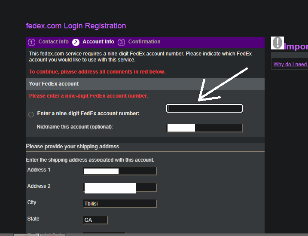Click the step 3 circle icon
The width and height of the screenshot is (308, 236).
pyautogui.click(x=121, y=42)
